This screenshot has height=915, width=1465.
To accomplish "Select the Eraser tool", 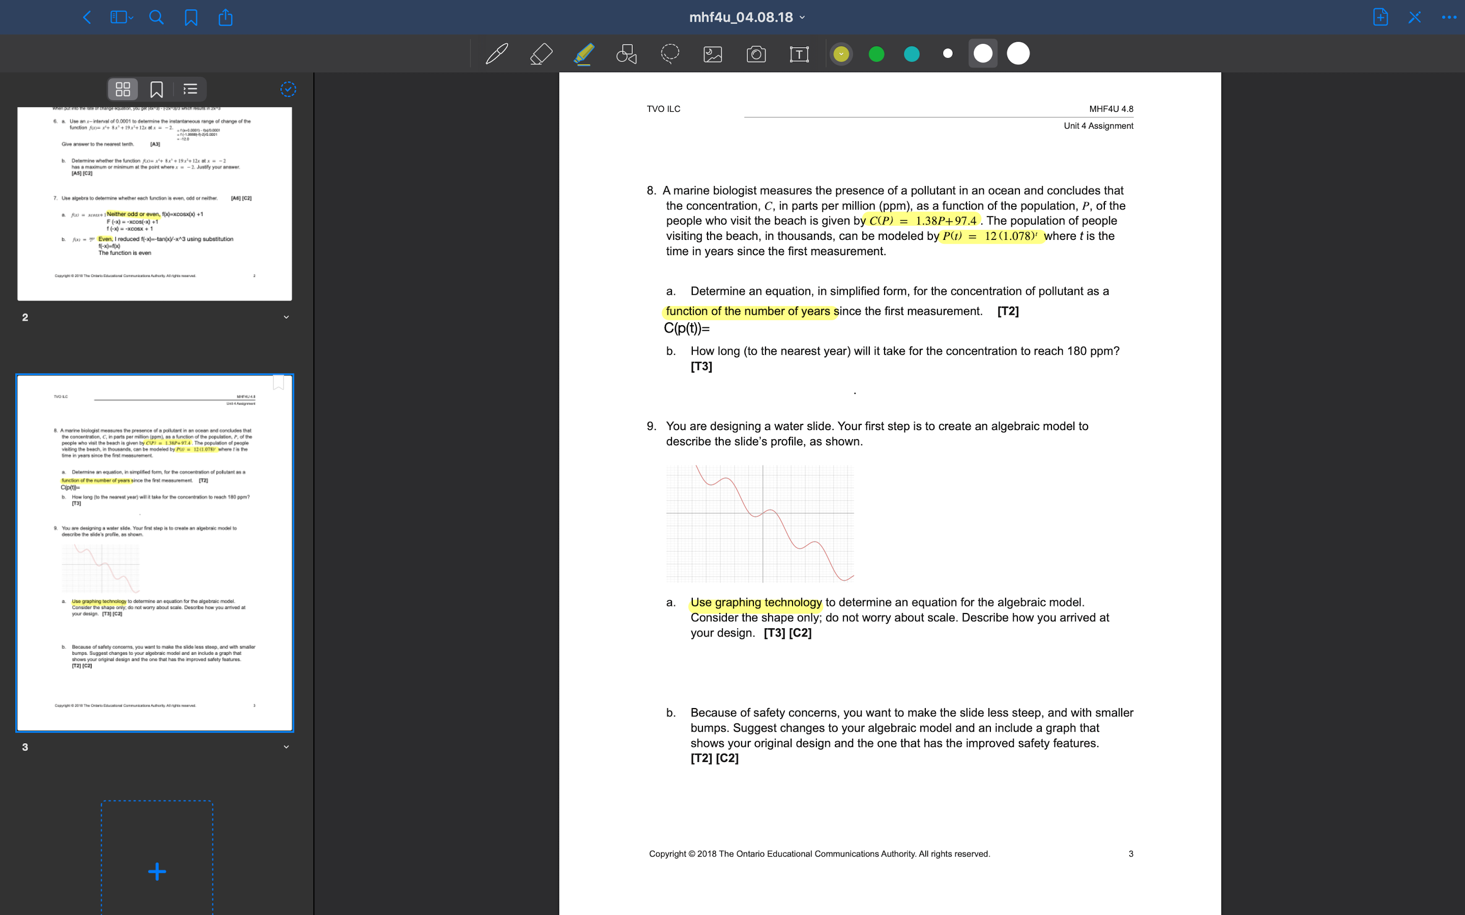I will click(x=541, y=53).
